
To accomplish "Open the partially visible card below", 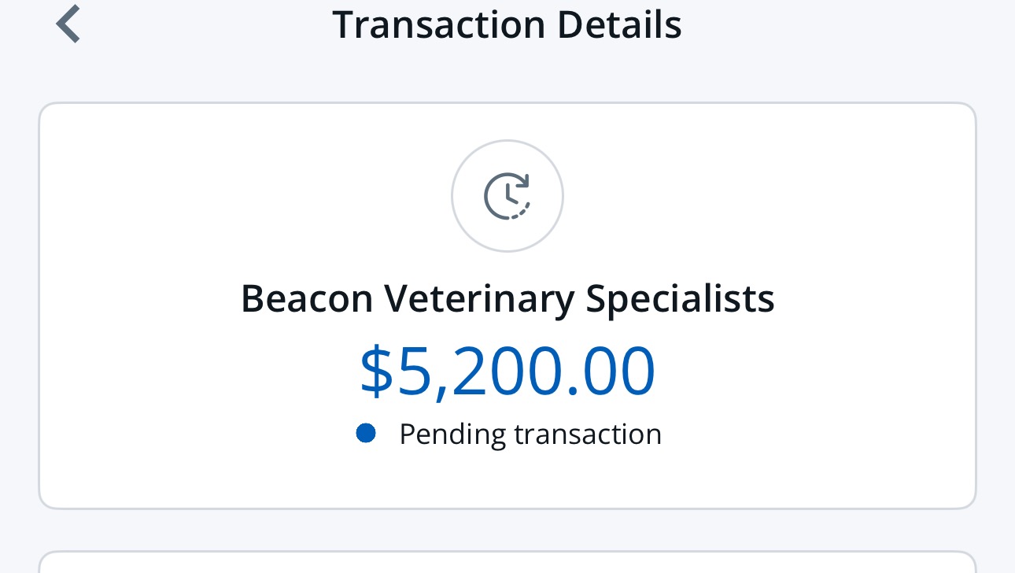I will (507, 562).
